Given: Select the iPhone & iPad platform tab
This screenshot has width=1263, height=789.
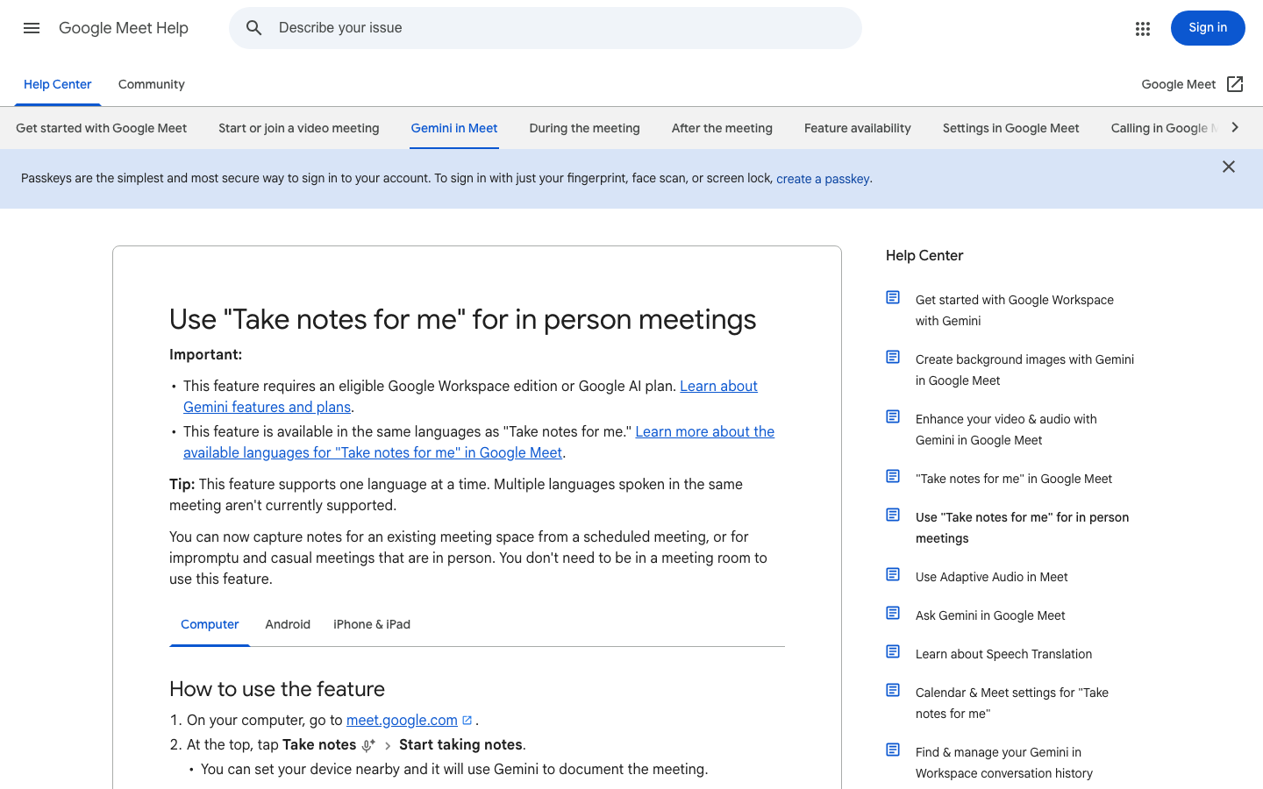Looking at the screenshot, I should tap(372, 624).
